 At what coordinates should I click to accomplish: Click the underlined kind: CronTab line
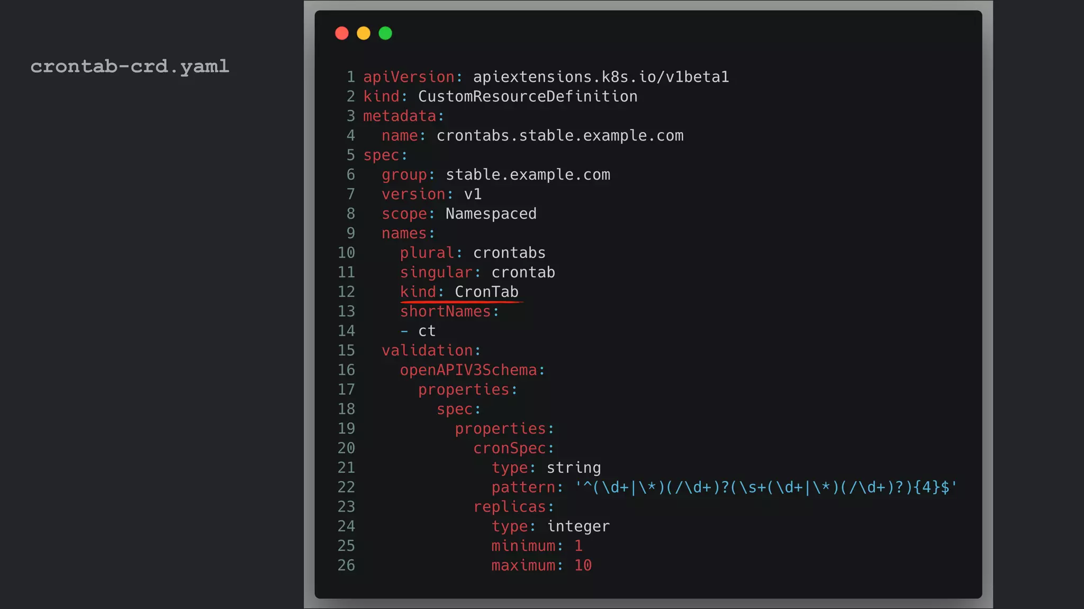459,292
